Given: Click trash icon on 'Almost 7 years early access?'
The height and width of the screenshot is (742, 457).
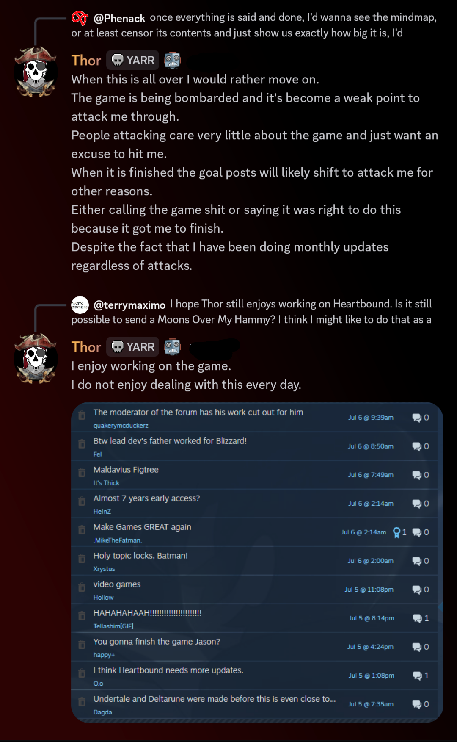Looking at the screenshot, I should tap(82, 501).
